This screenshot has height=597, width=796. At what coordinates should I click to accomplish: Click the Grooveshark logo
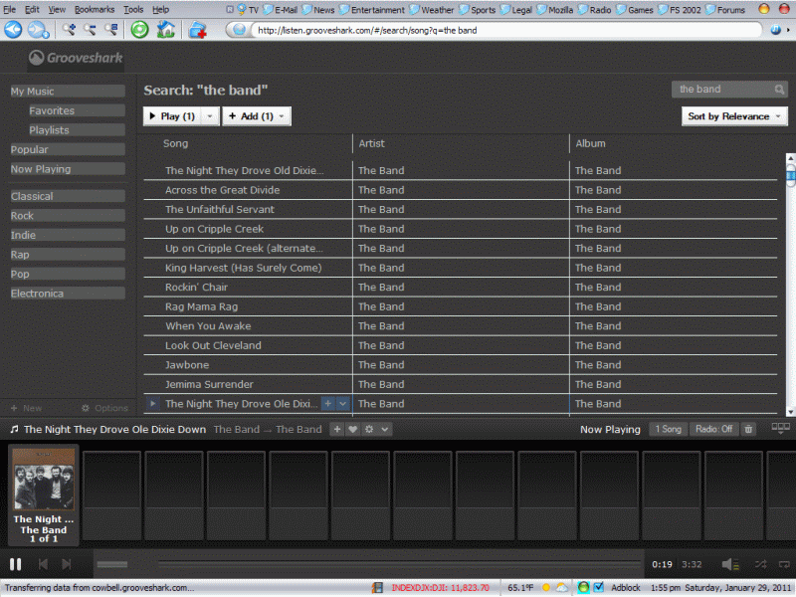pyautogui.click(x=76, y=58)
